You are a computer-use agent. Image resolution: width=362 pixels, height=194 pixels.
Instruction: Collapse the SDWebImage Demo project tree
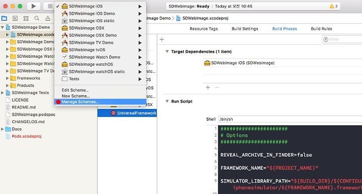point(3,27)
